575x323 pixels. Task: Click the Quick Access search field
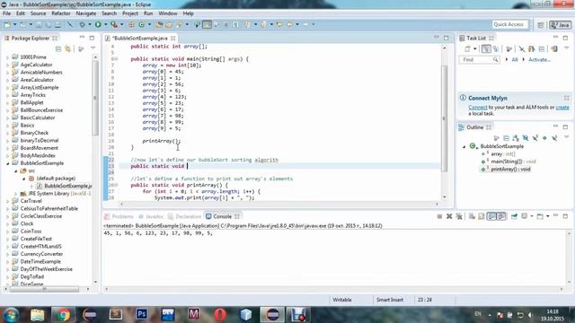click(510, 24)
